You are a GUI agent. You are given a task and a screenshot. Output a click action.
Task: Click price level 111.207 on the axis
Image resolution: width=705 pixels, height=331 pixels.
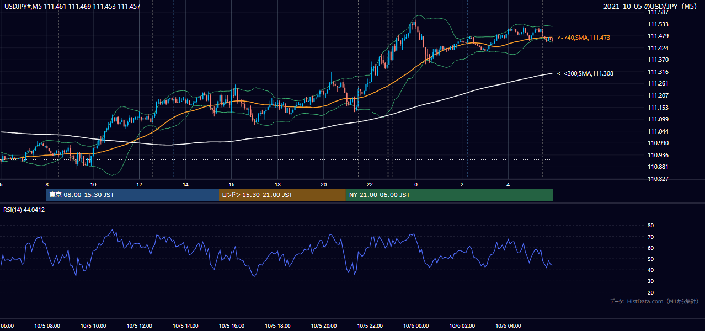pyautogui.click(x=658, y=96)
